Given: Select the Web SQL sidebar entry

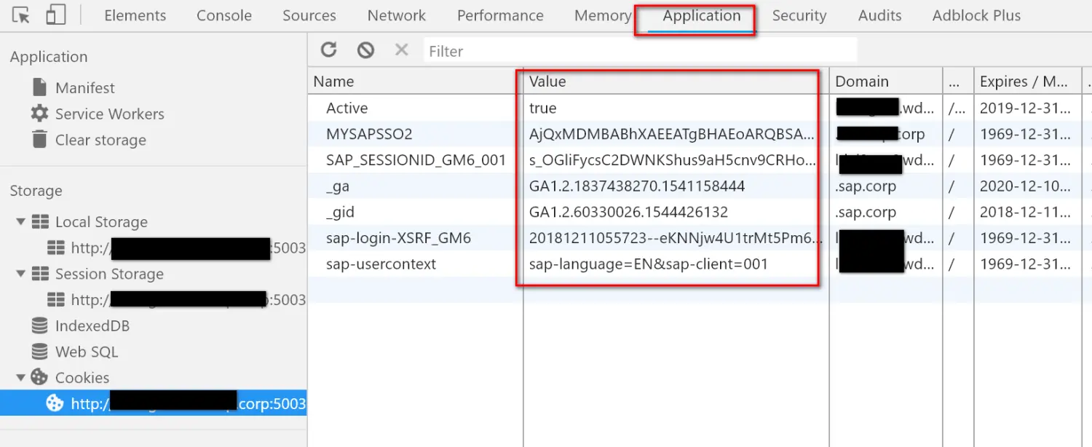Looking at the screenshot, I should point(87,352).
